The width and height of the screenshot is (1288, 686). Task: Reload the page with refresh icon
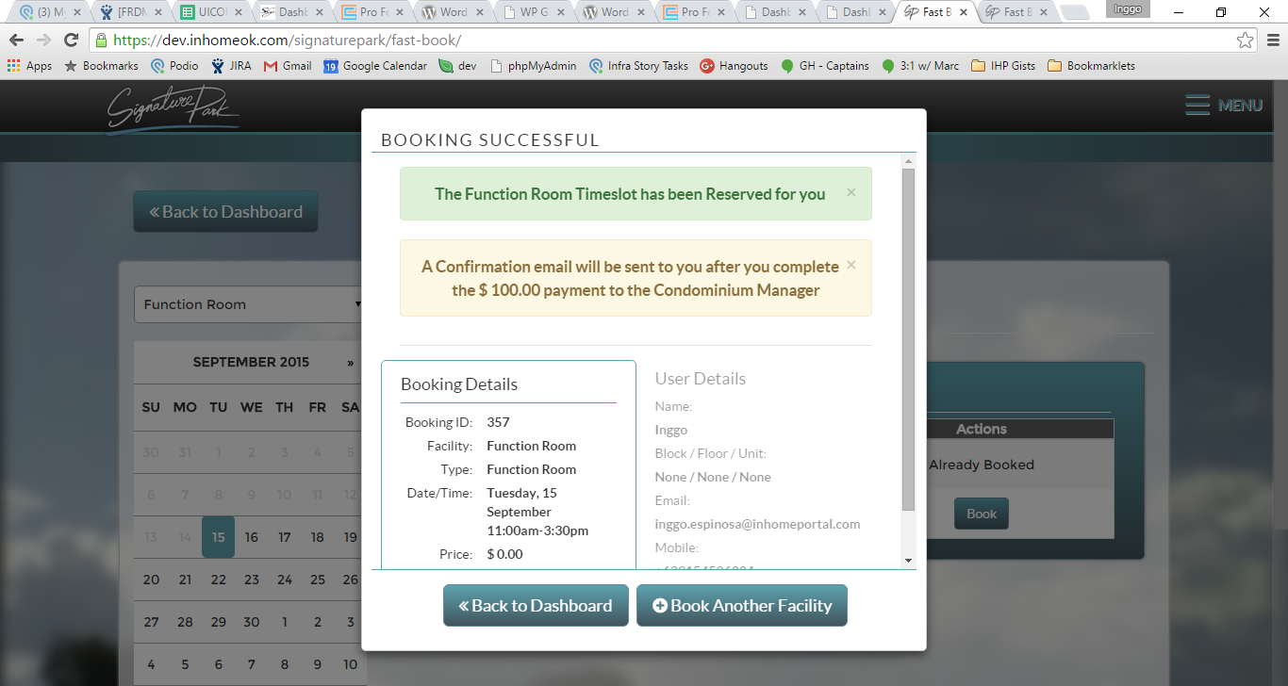pos(71,41)
